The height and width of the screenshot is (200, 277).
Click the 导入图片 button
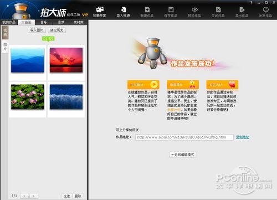[x=37, y=30]
